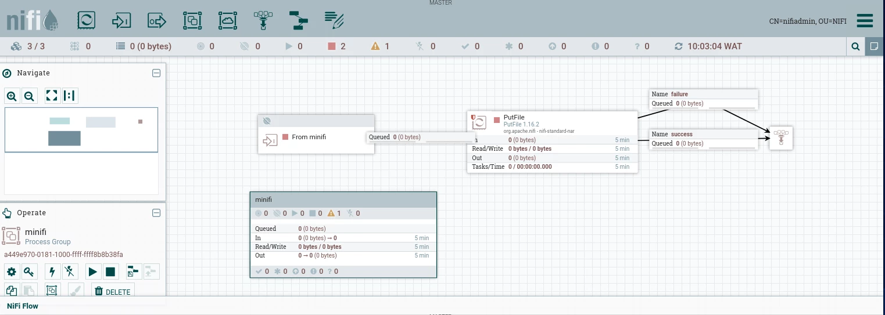Click the process group ID a449e970 text
Viewport: 885px width, 315px height.
click(63, 255)
